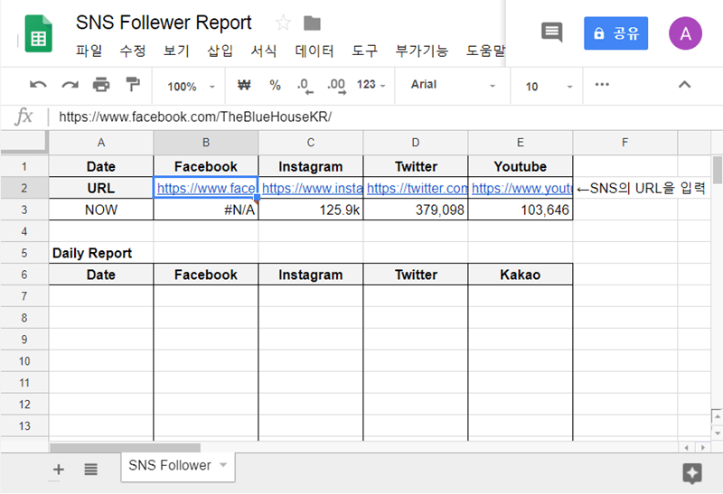The height and width of the screenshot is (494, 723).
Task: Select the 379,098 cell
Action: coord(416,210)
